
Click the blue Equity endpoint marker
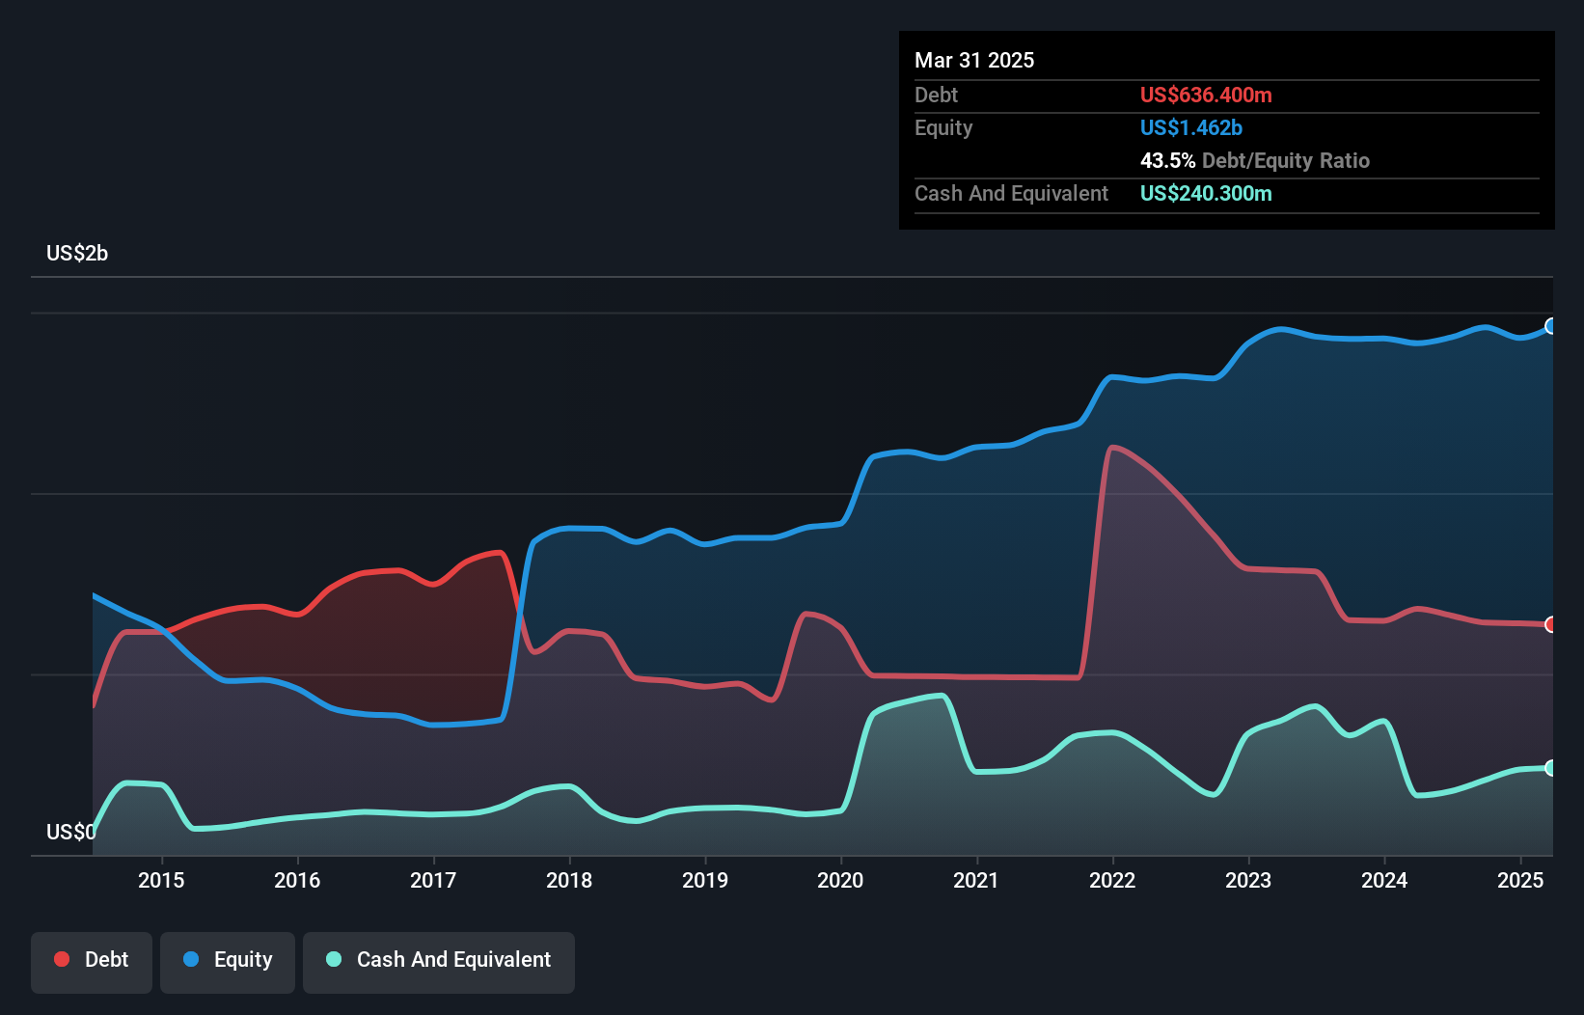pos(1551,326)
